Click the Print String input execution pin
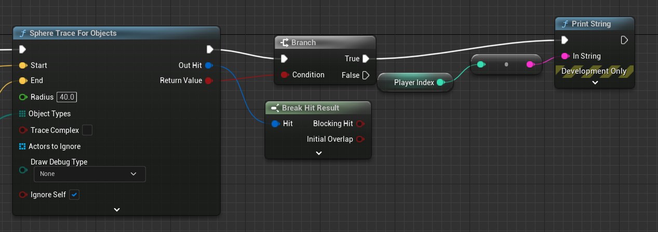658x232 pixels. click(x=565, y=40)
